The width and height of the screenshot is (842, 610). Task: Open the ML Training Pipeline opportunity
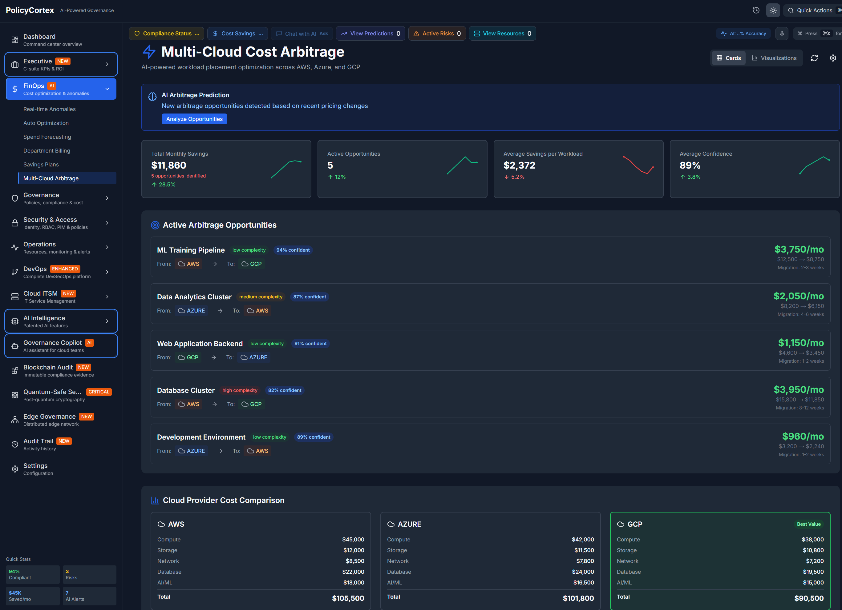490,257
